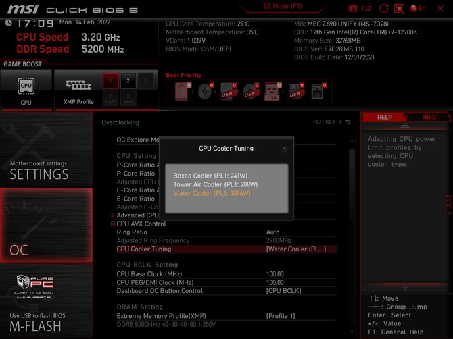The width and height of the screenshot is (453, 339).
Task: Select the Extreme Memory Profile(XMP) label
Action: [x=161, y=316]
